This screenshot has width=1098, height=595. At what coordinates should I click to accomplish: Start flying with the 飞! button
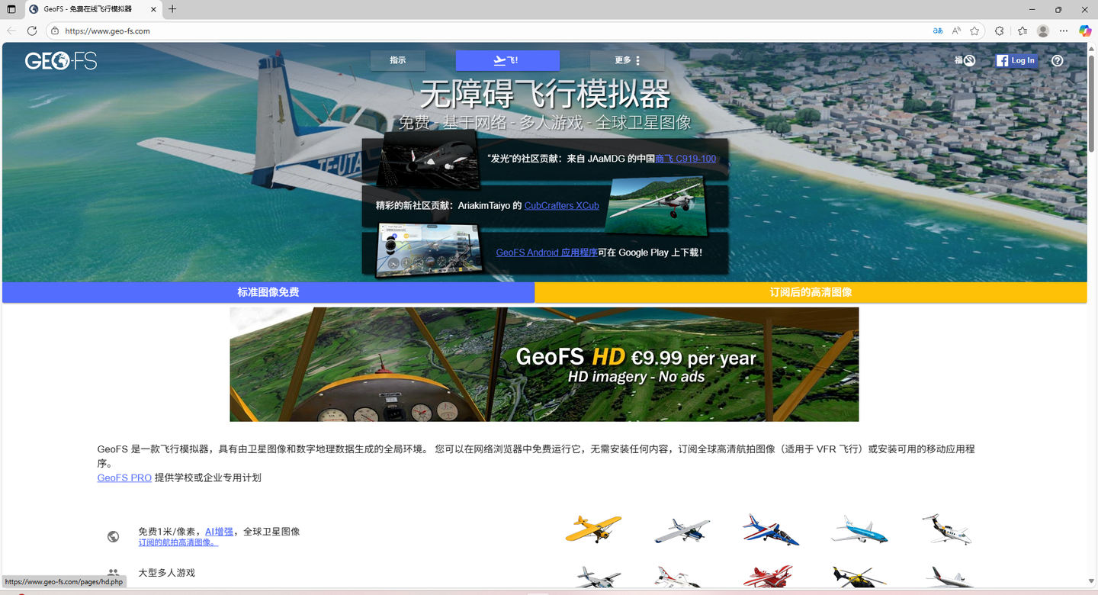click(x=508, y=60)
